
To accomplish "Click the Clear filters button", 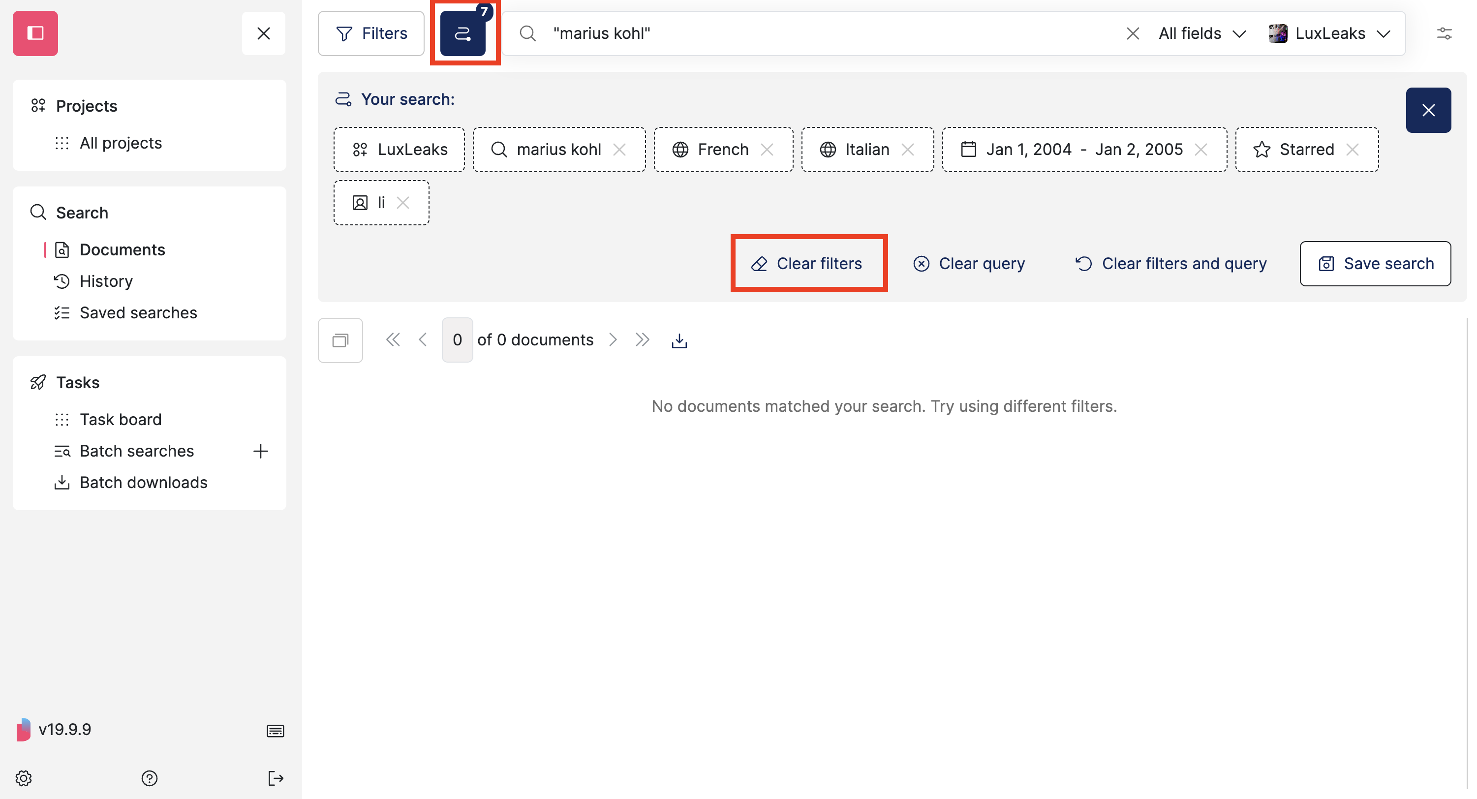I will [808, 263].
